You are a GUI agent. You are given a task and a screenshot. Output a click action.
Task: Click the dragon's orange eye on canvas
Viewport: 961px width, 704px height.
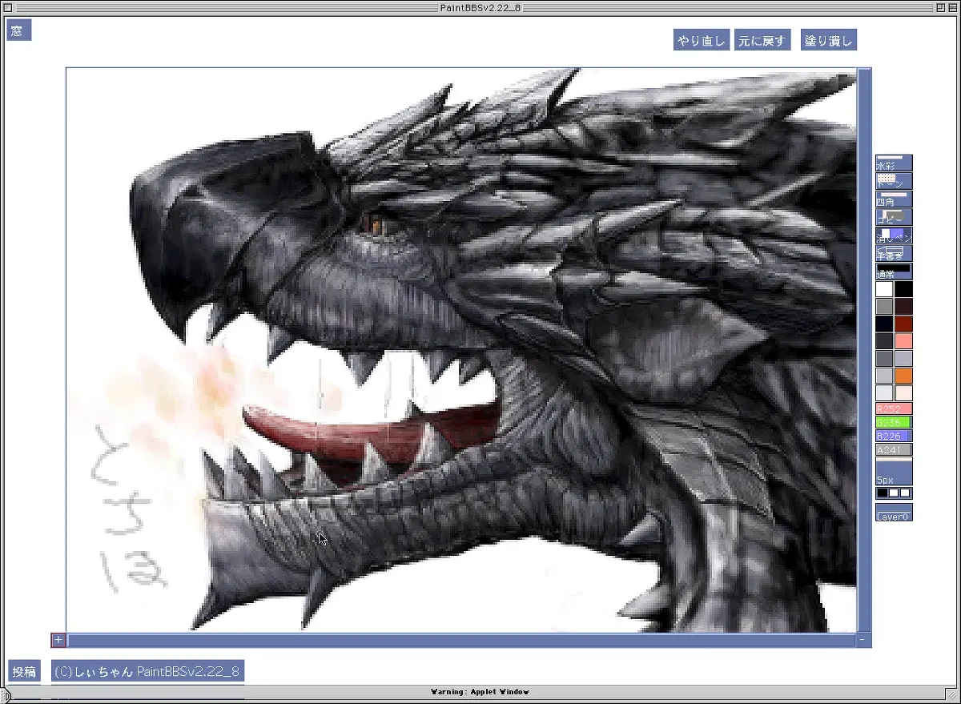tap(375, 226)
